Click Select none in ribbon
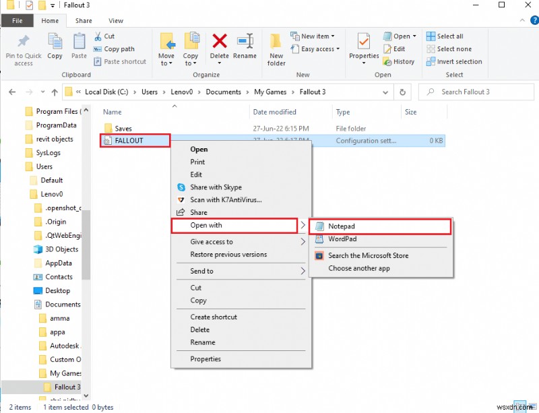Image resolution: width=539 pixels, height=413 pixels. click(449, 49)
